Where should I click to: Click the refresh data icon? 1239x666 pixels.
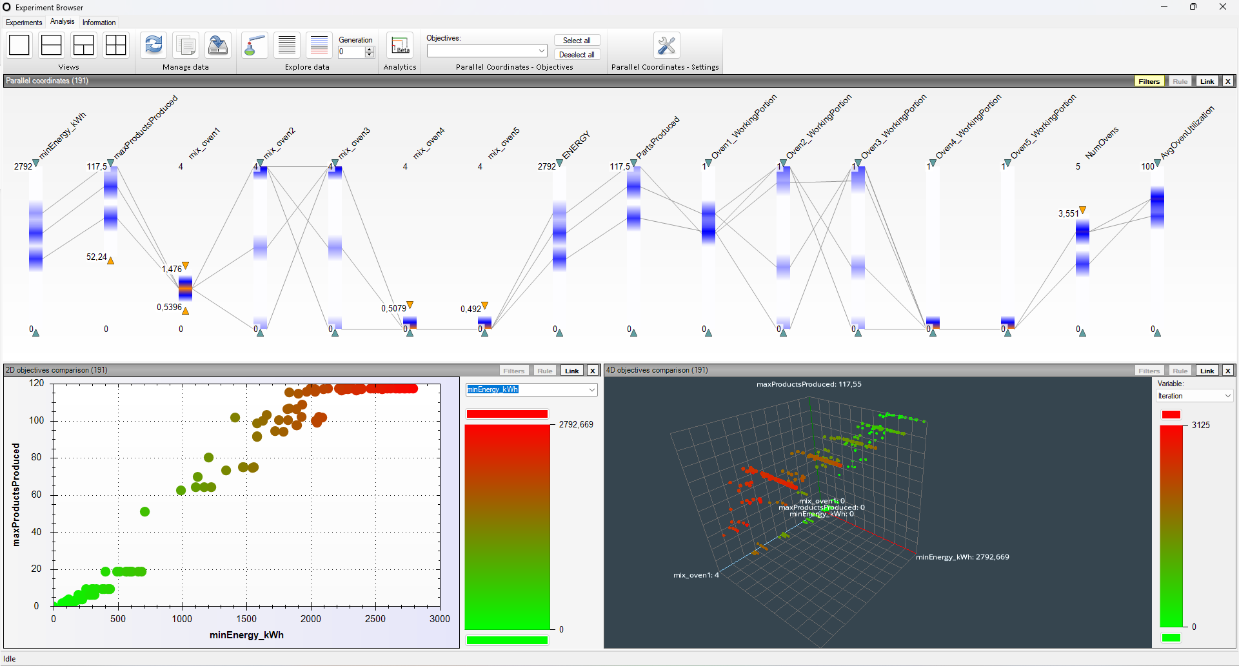click(154, 45)
